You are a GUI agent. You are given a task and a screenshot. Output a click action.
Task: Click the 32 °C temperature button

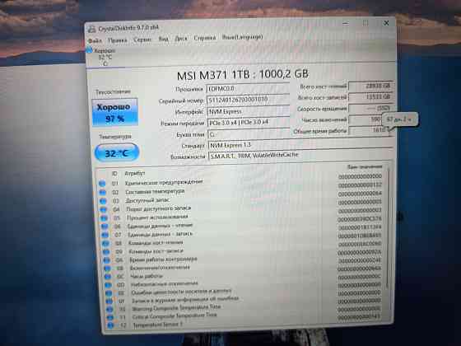117,152
